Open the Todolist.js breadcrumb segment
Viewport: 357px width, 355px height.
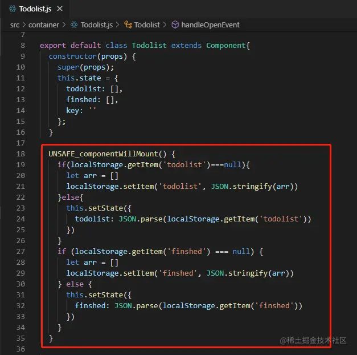click(x=97, y=25)
